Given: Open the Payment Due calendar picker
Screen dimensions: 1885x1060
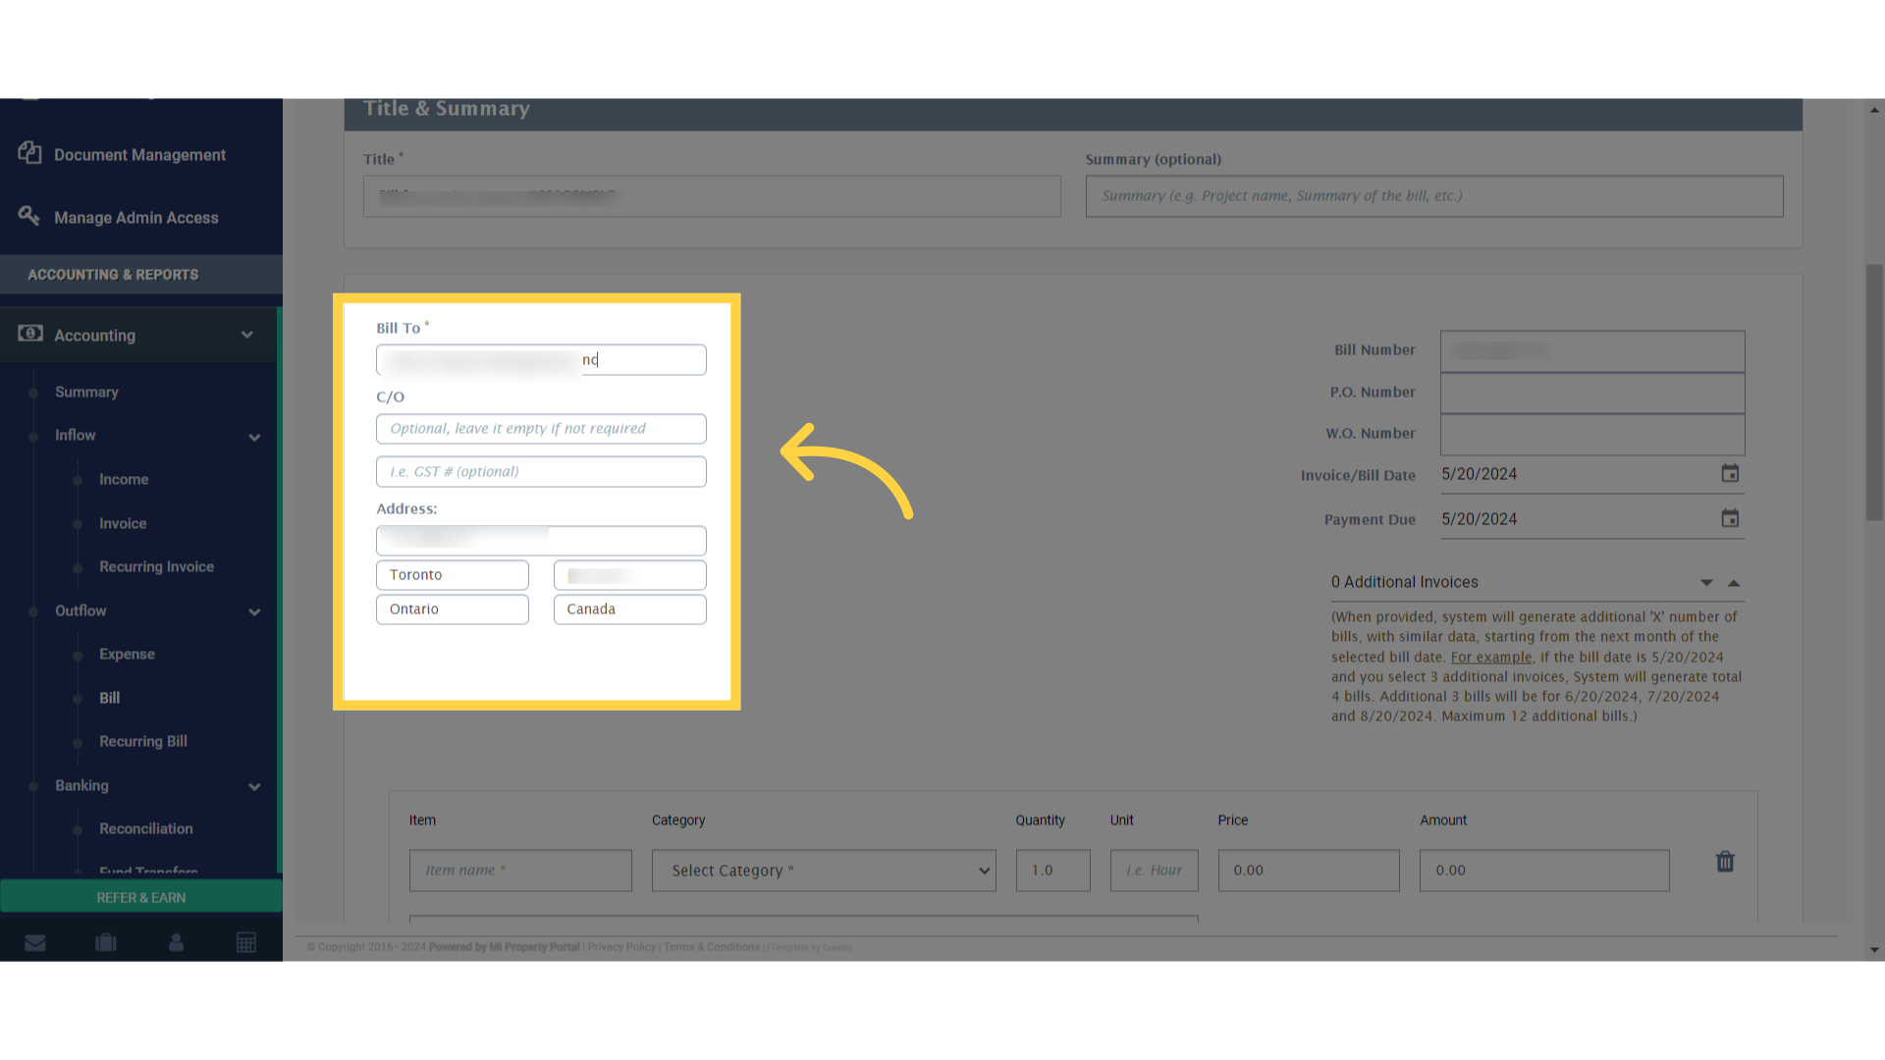Looking at the screenshot, I should pyautogui.click(x=1731, y=518).
